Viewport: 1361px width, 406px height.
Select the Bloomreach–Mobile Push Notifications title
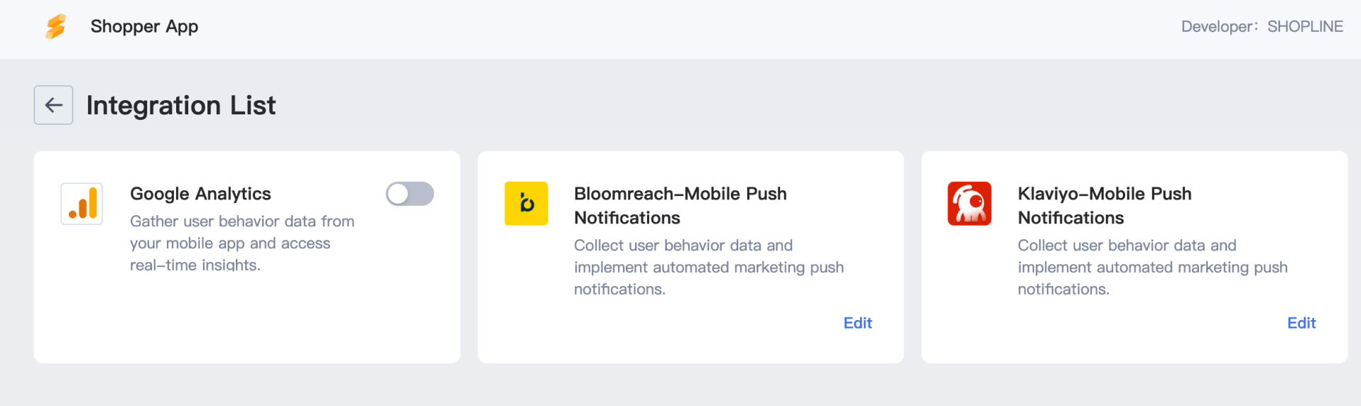click(x=680, y=205)
